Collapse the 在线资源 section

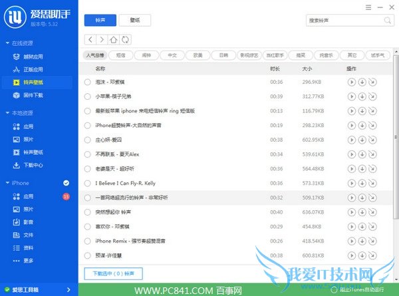(x=7, y=43)
